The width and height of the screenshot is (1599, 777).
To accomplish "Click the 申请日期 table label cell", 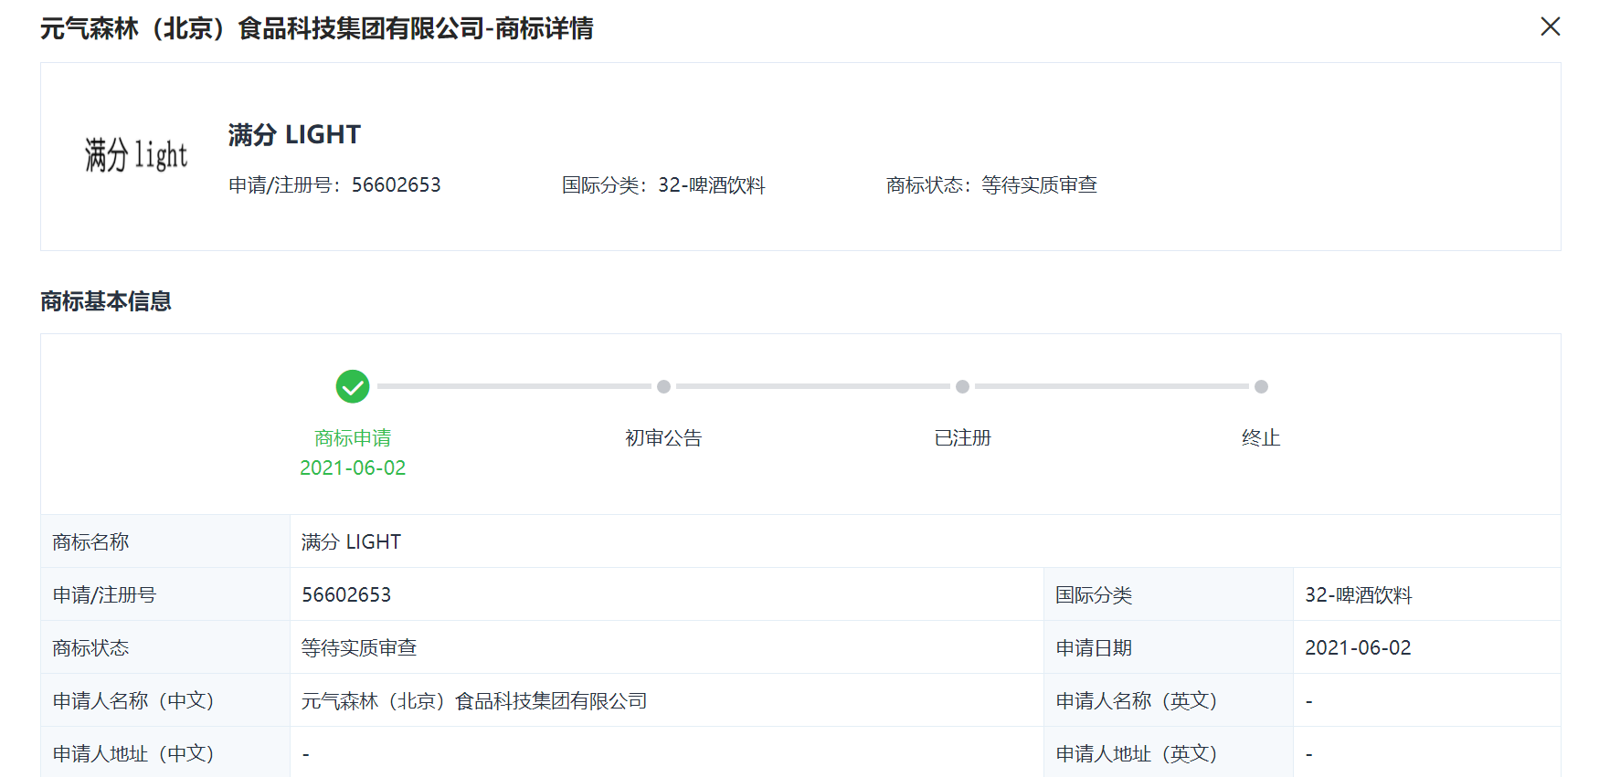I will click(1169, 647).
